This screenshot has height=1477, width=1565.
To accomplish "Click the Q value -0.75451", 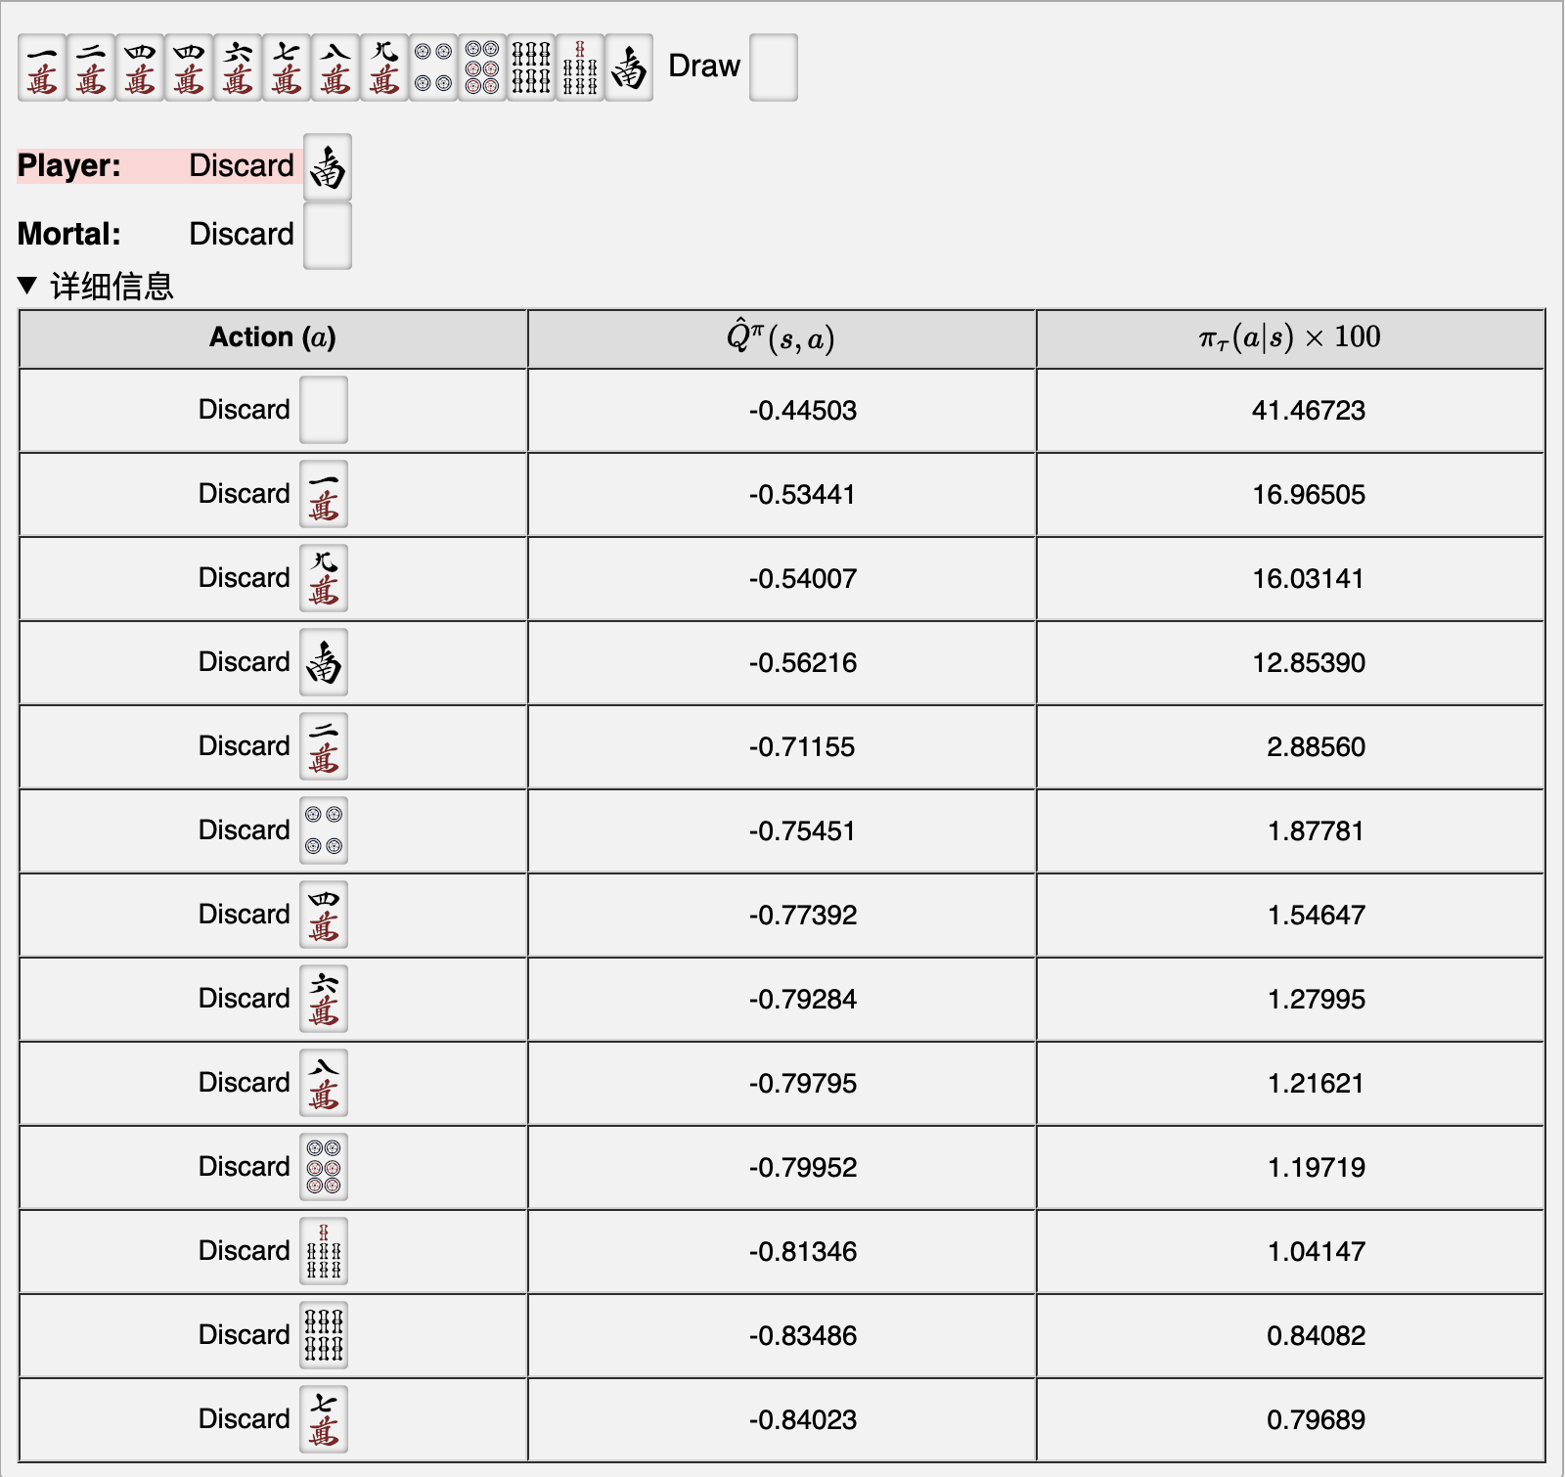I will point(802,830).
